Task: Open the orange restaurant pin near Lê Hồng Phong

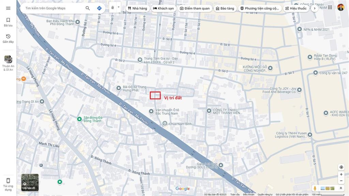Action: point(24,79)
